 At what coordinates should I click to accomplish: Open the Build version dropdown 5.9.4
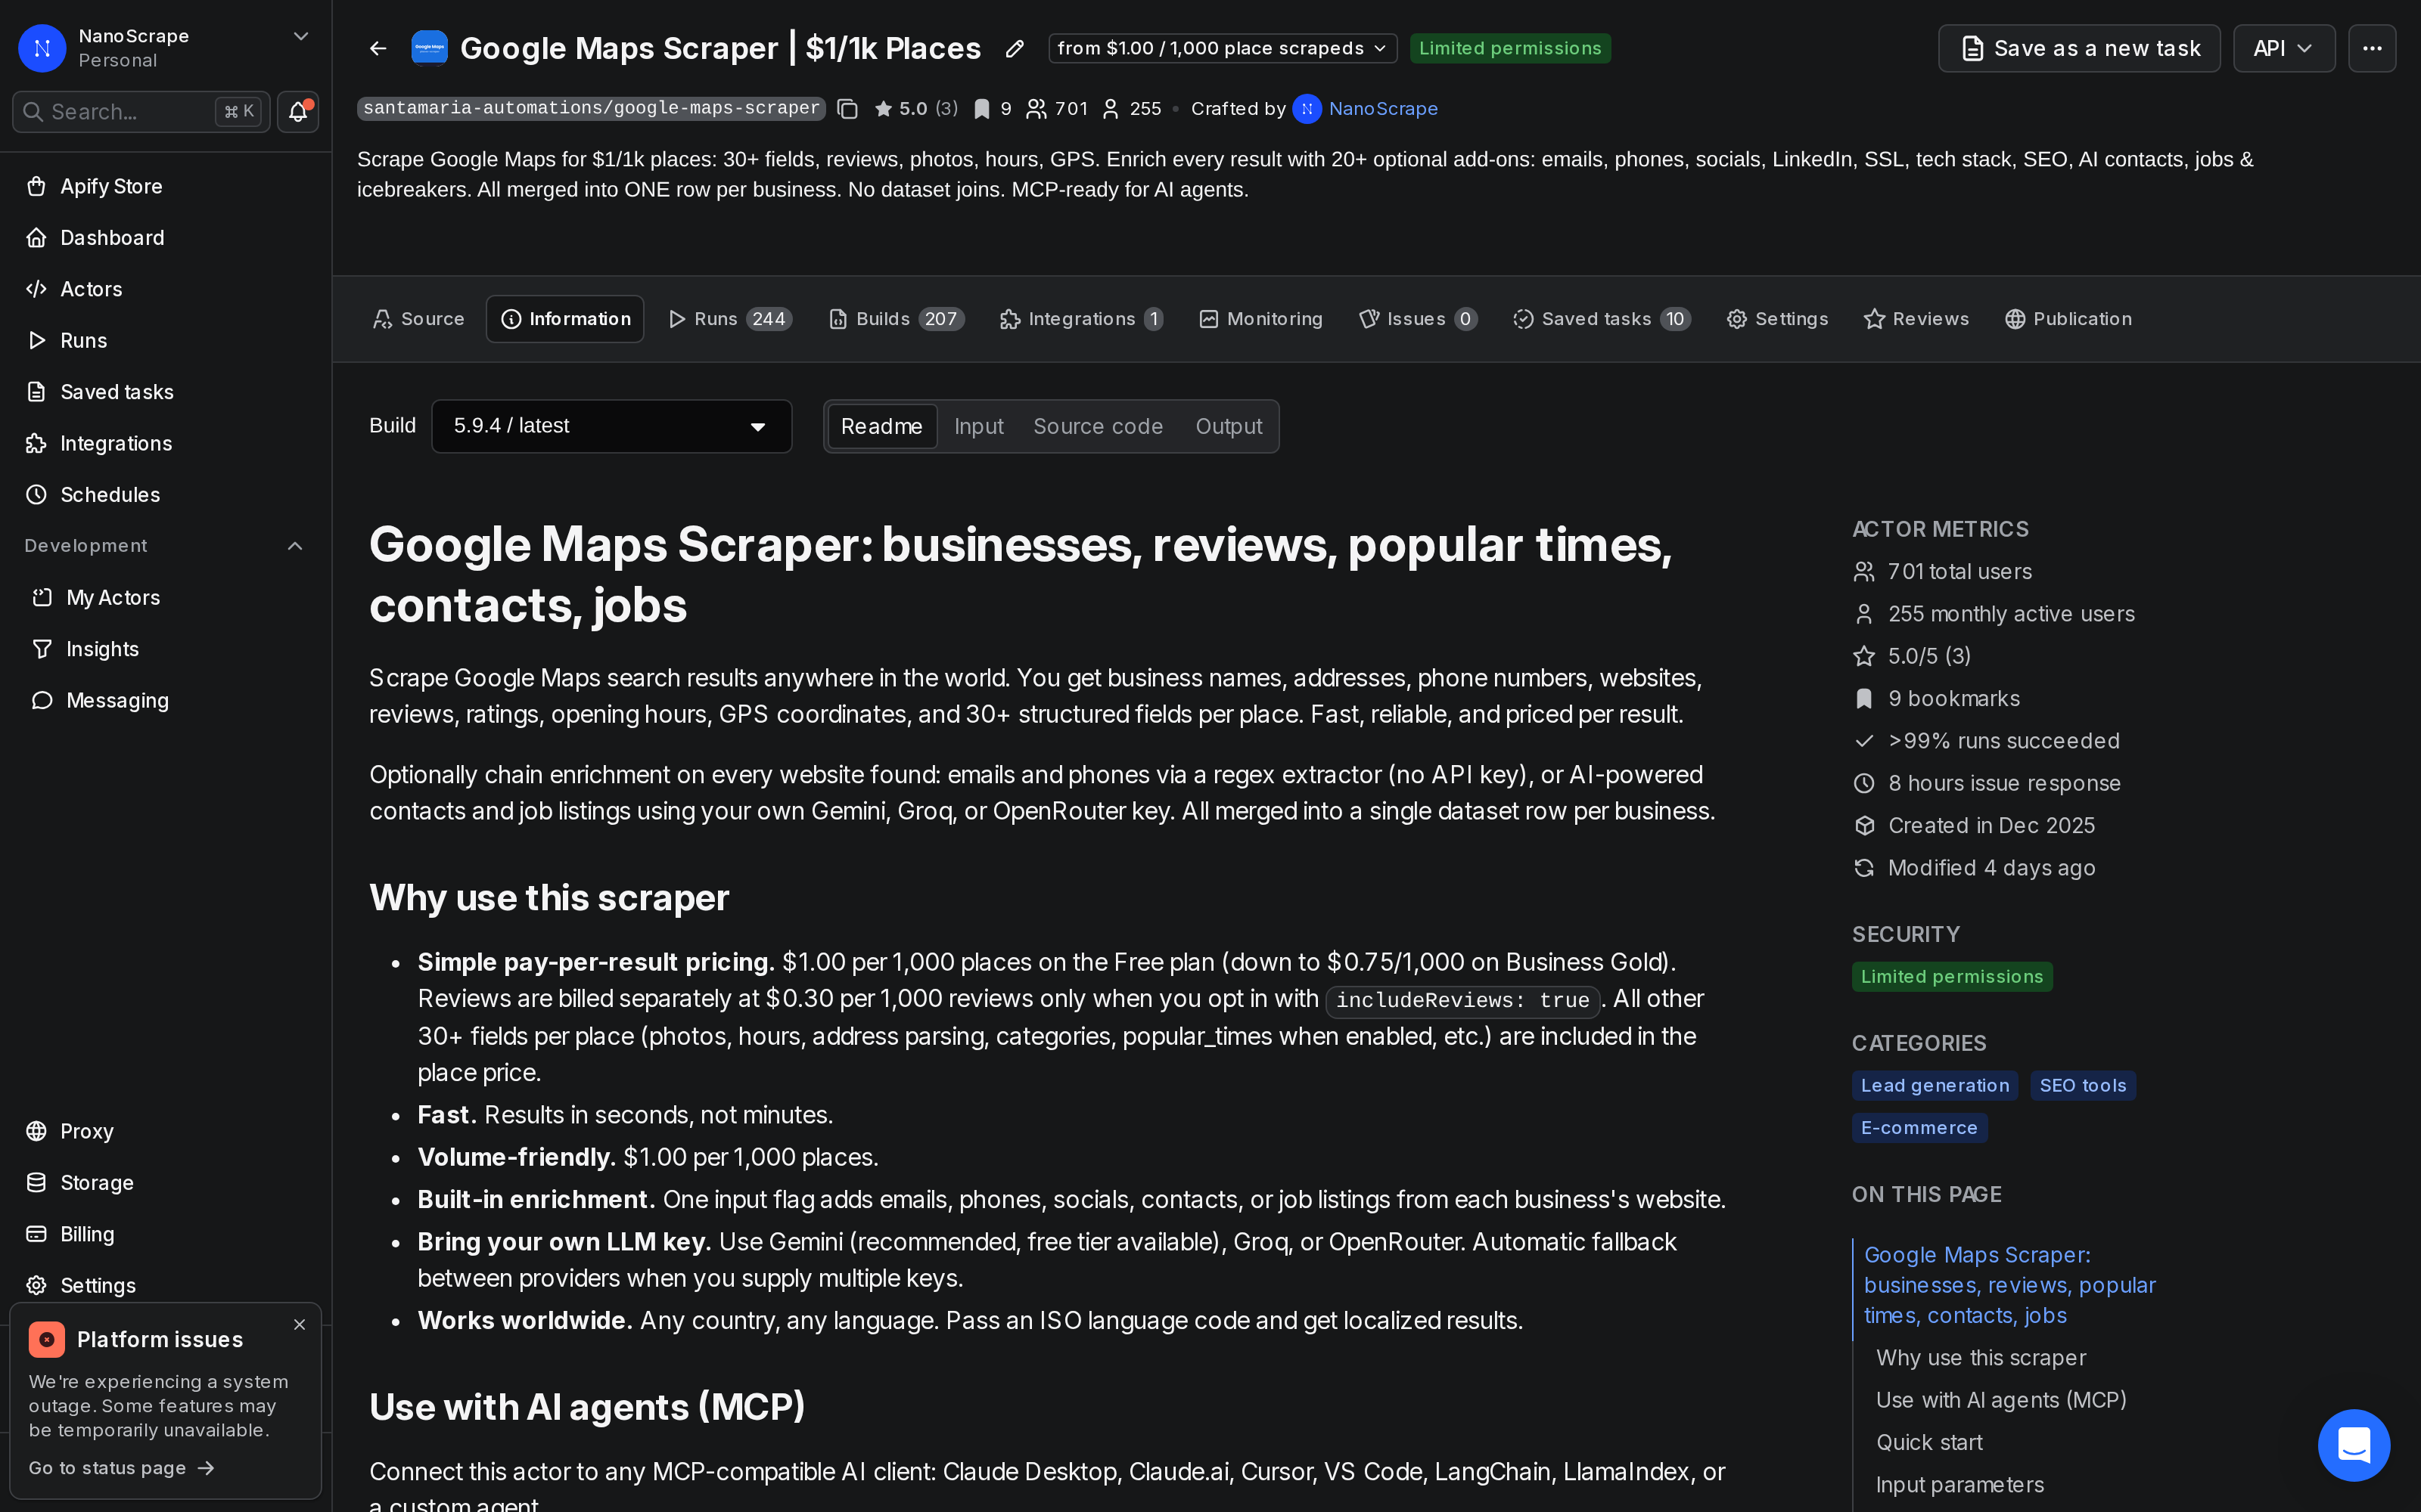tap(611, 426)
